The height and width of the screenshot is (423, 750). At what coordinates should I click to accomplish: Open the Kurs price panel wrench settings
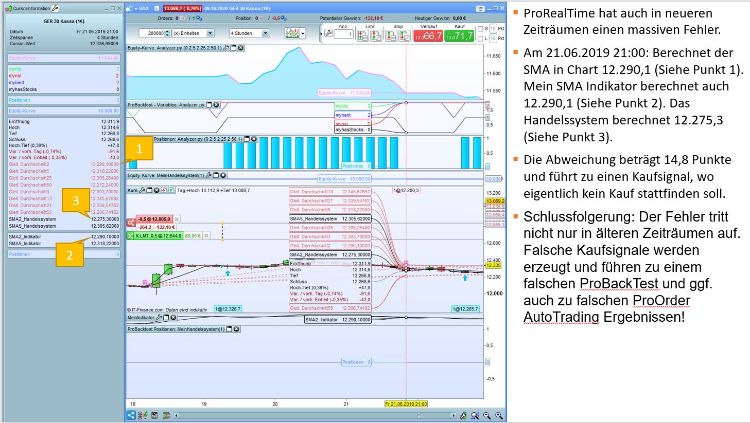point(142,190)
